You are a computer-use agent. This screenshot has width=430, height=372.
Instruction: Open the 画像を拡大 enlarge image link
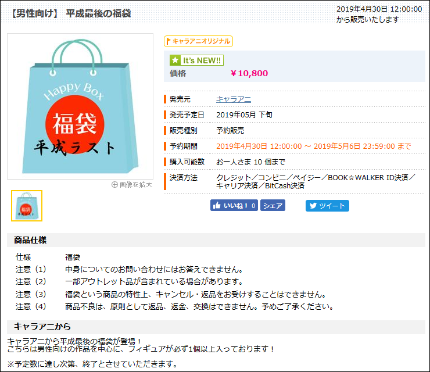pyautogui.click(x=135, y=185)
